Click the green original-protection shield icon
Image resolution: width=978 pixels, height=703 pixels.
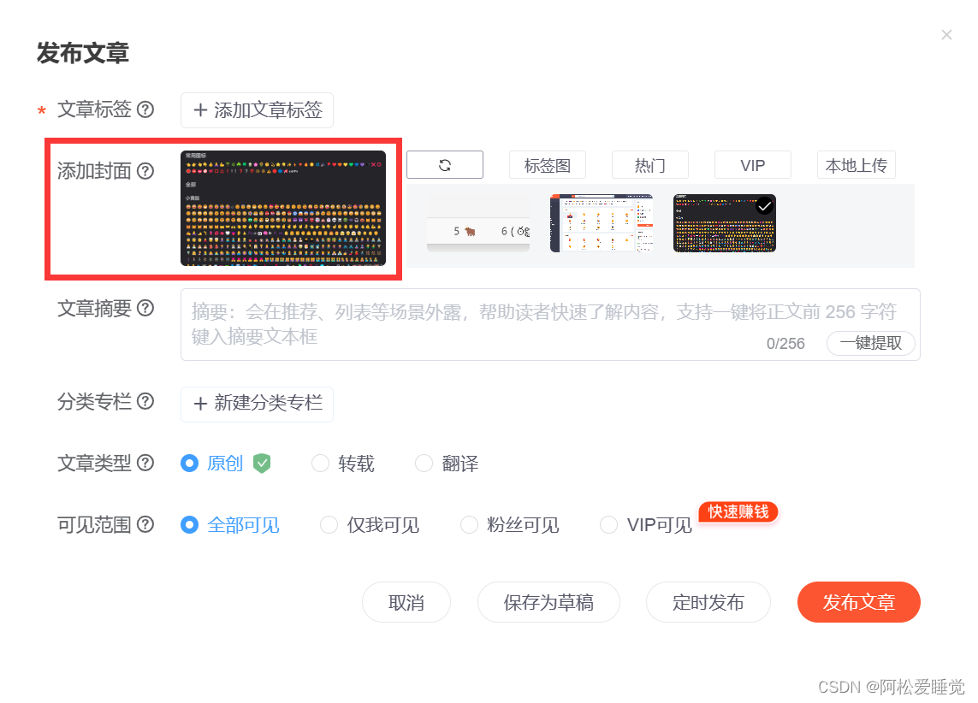tap(262, 463)
